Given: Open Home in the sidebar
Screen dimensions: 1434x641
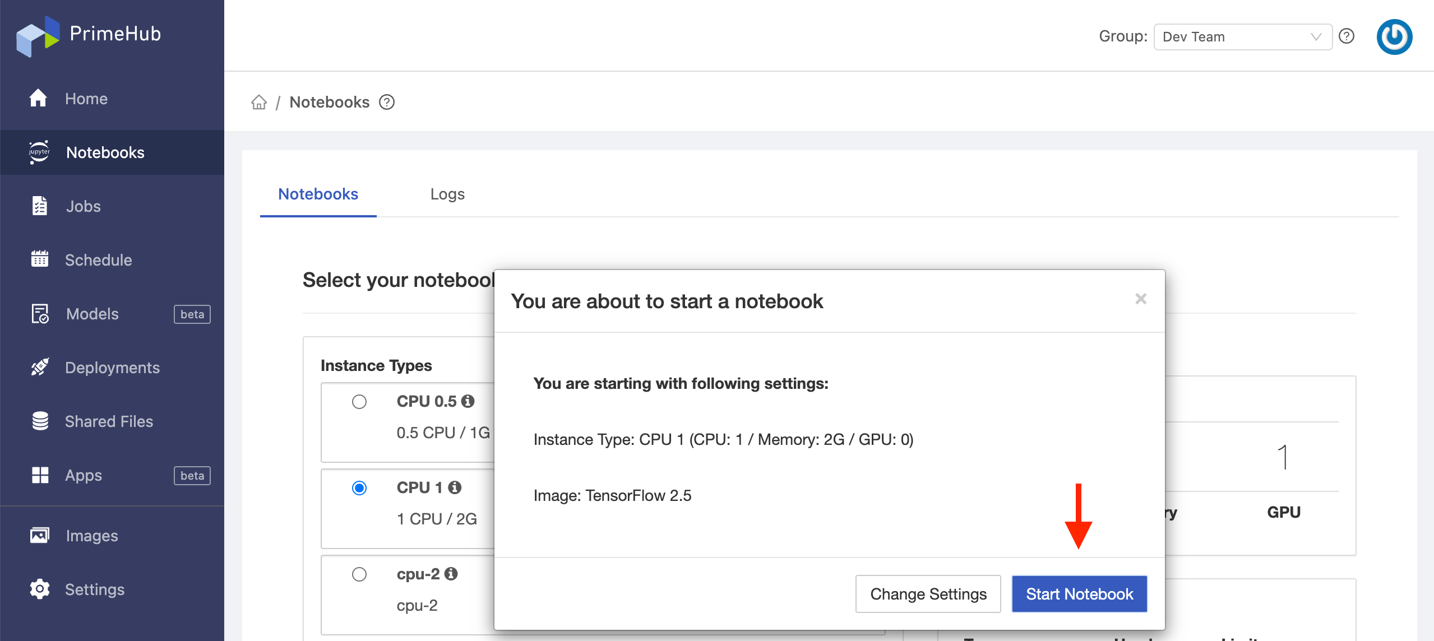Looking at the screenshot, I should tap(112, 99).
